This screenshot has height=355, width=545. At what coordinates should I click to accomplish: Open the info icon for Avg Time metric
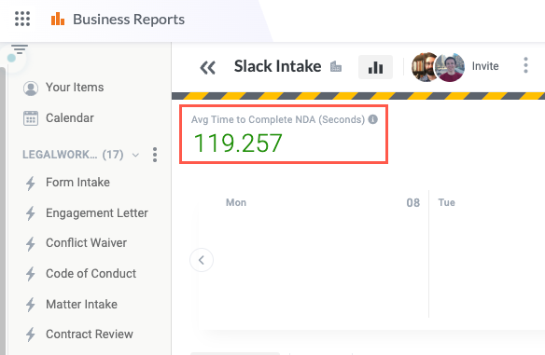point(373,119)
